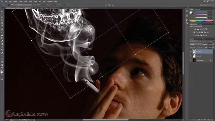Cancel the transform in the options bar
The height and width of the screenshot is (121, 215).
point(109,5)
